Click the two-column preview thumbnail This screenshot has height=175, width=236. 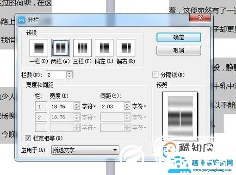pyautogui.click(x=180, y=116)
